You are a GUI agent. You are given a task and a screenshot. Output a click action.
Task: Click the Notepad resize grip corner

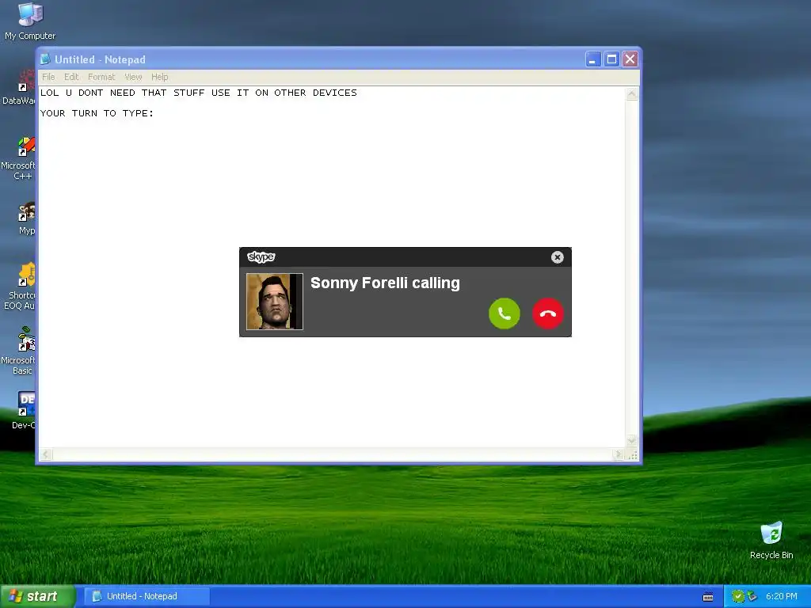[632, 455]
